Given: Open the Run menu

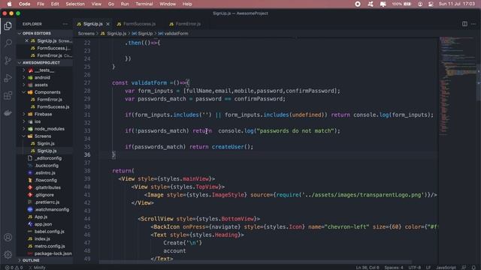Looking at the screenshot, I should [125, 4].
